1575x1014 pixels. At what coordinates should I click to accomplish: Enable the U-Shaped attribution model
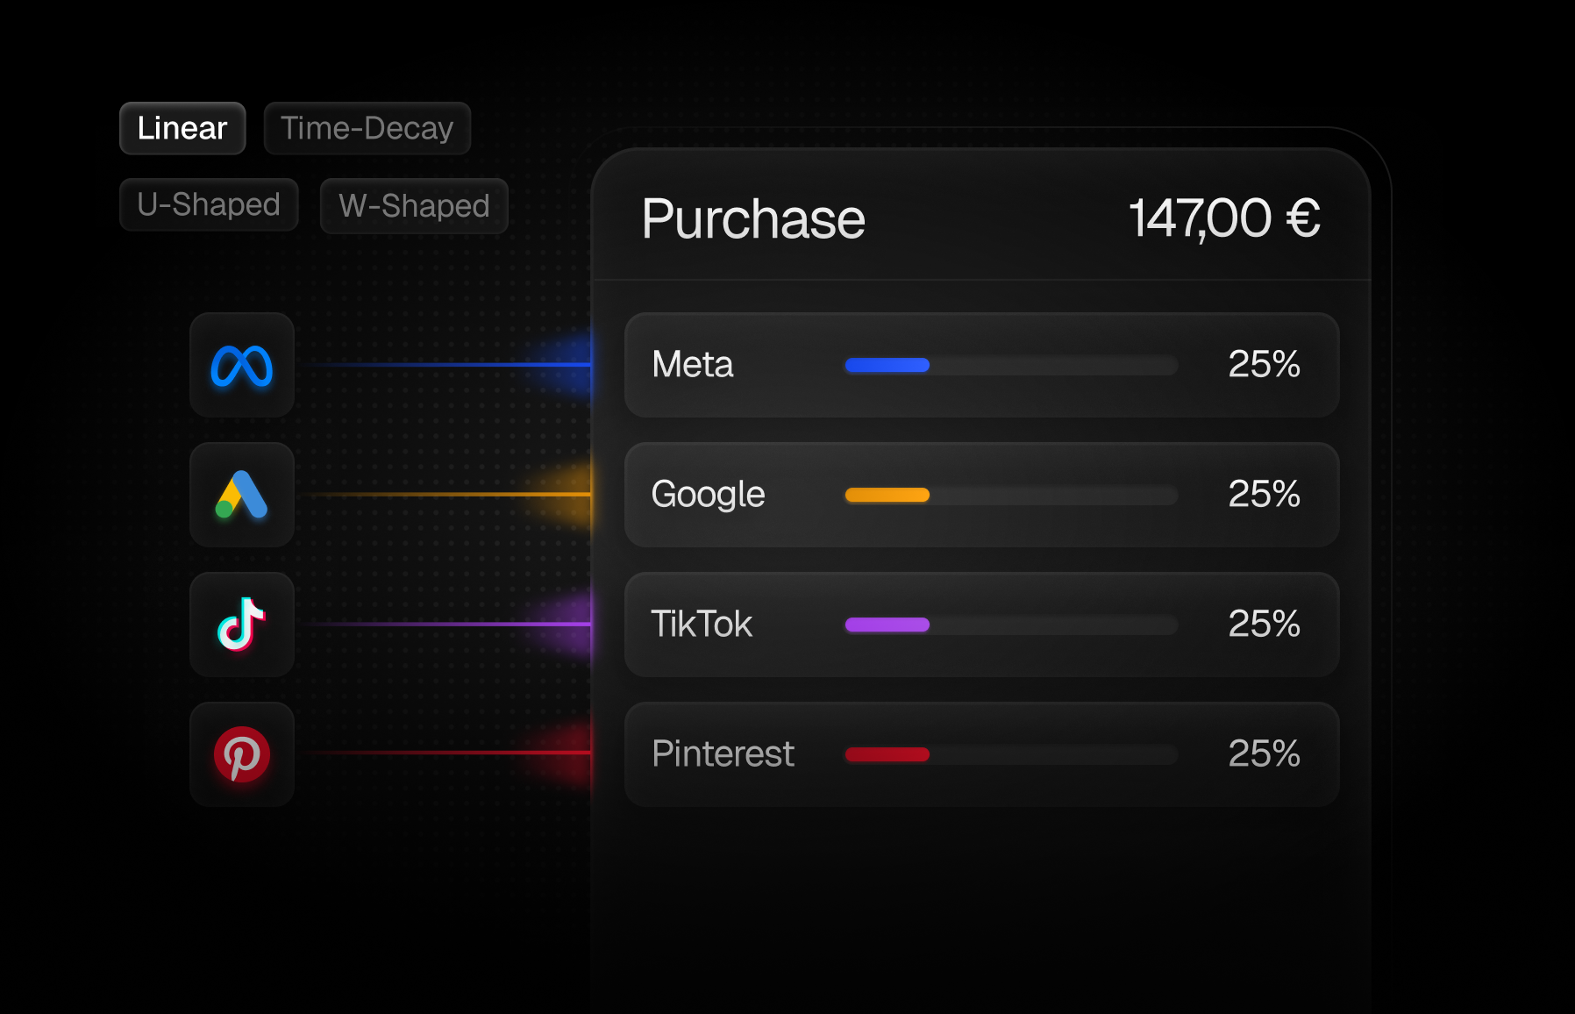point(209,205)
